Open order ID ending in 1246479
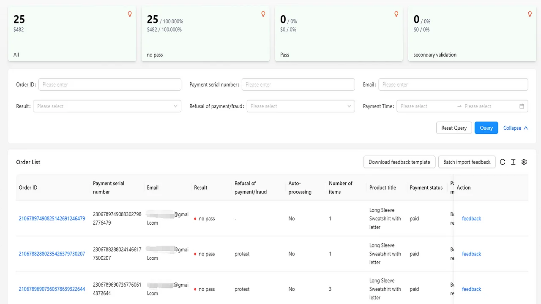The width and height of the screenshot is (541, 304). (52, 219)
